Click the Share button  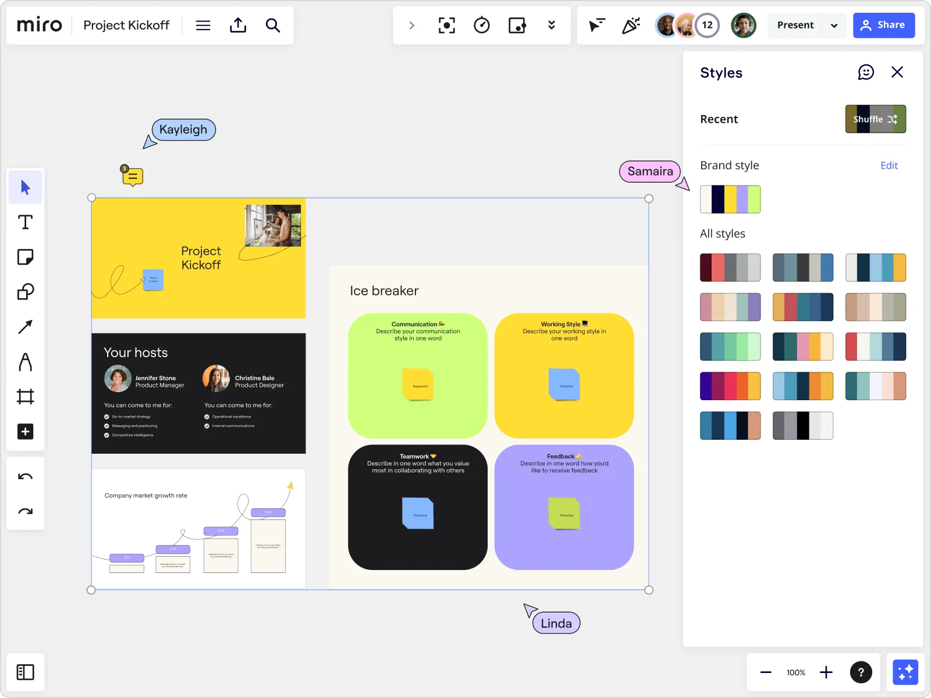[884, 25]
